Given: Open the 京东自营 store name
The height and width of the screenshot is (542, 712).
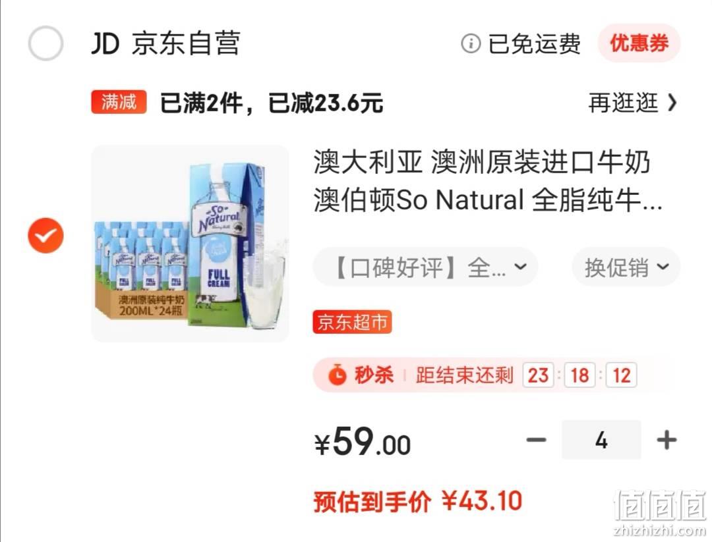Looking at the screenshot, I should (186, 43).
